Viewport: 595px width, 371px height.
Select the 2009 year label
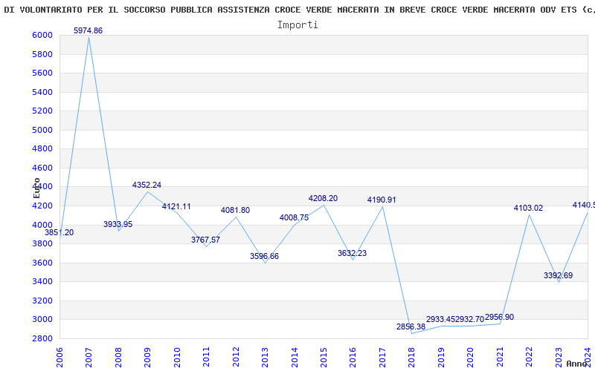pos(147,358)
